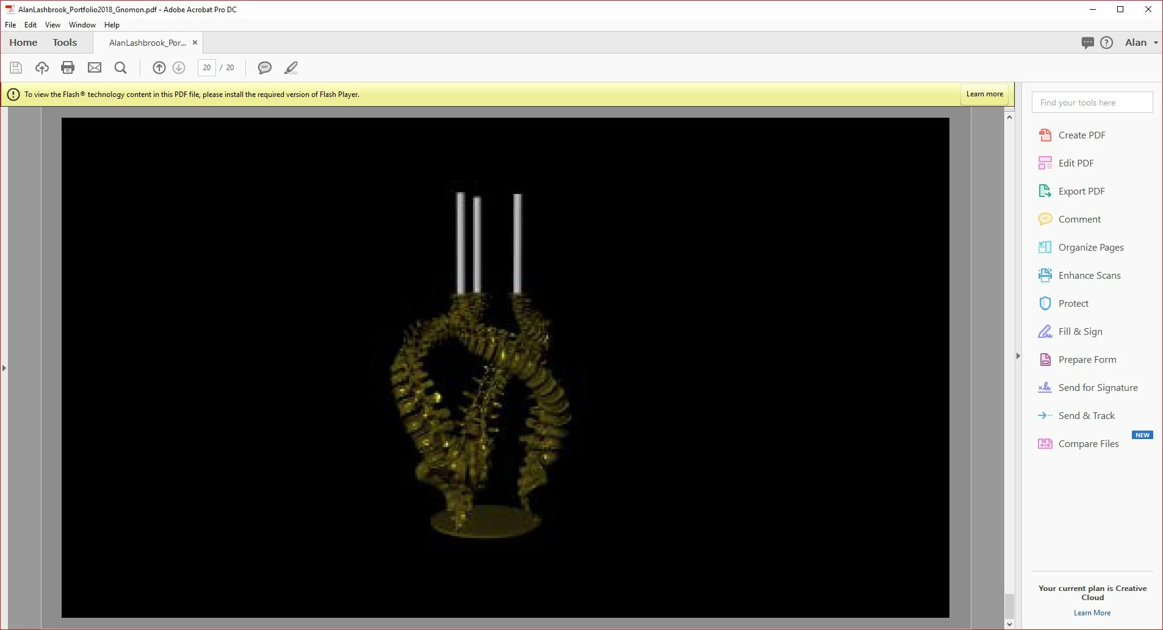Click the Find your tools here search box
The width and height of the screenshot is (1163, 630).
1092,102
